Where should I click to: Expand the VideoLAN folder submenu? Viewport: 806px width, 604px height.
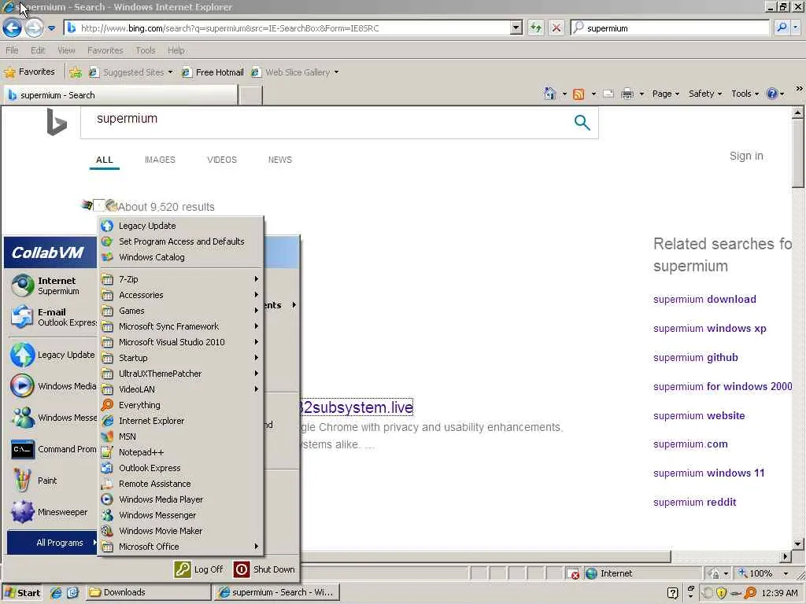pos(180,389)
